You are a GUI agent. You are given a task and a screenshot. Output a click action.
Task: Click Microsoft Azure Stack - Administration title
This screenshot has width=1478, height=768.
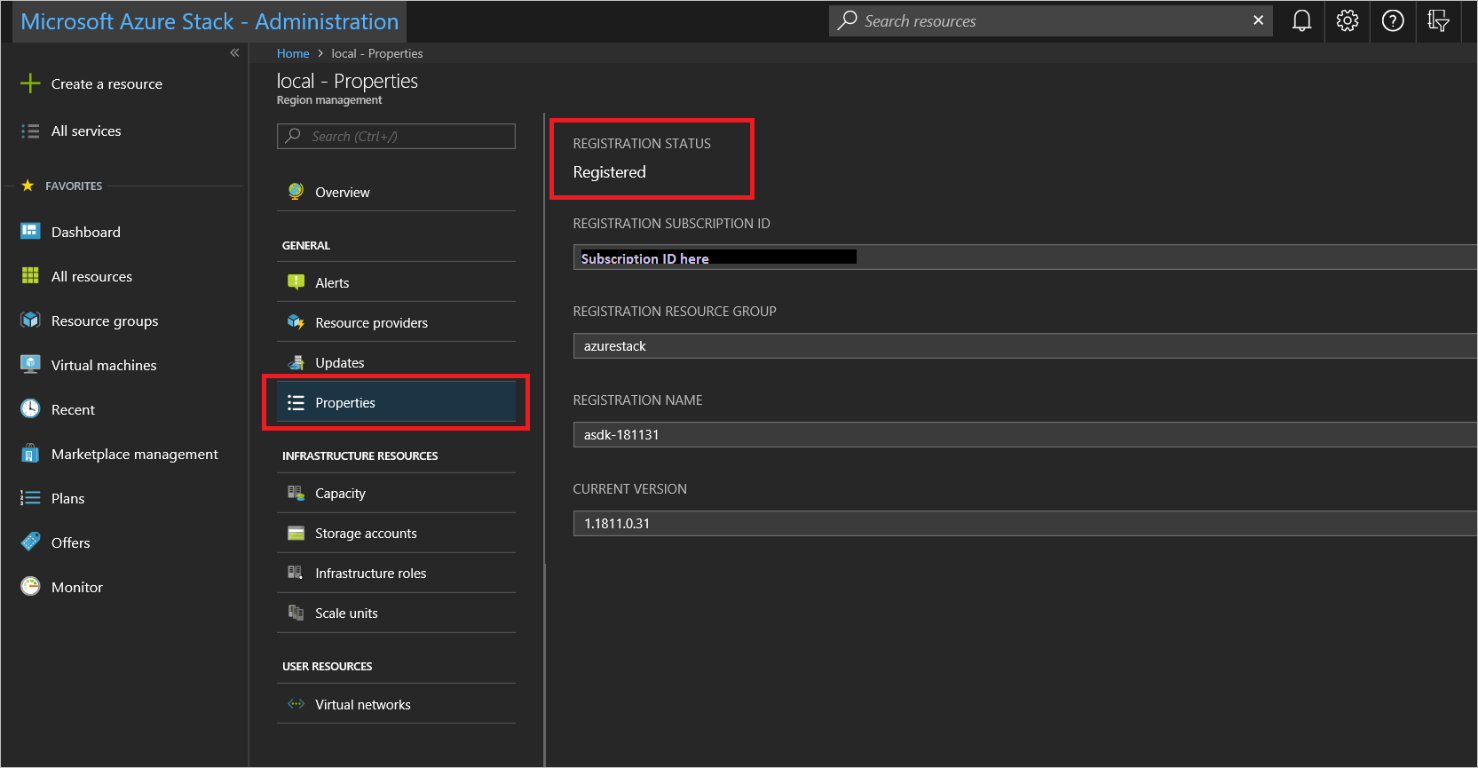point(209,21)
